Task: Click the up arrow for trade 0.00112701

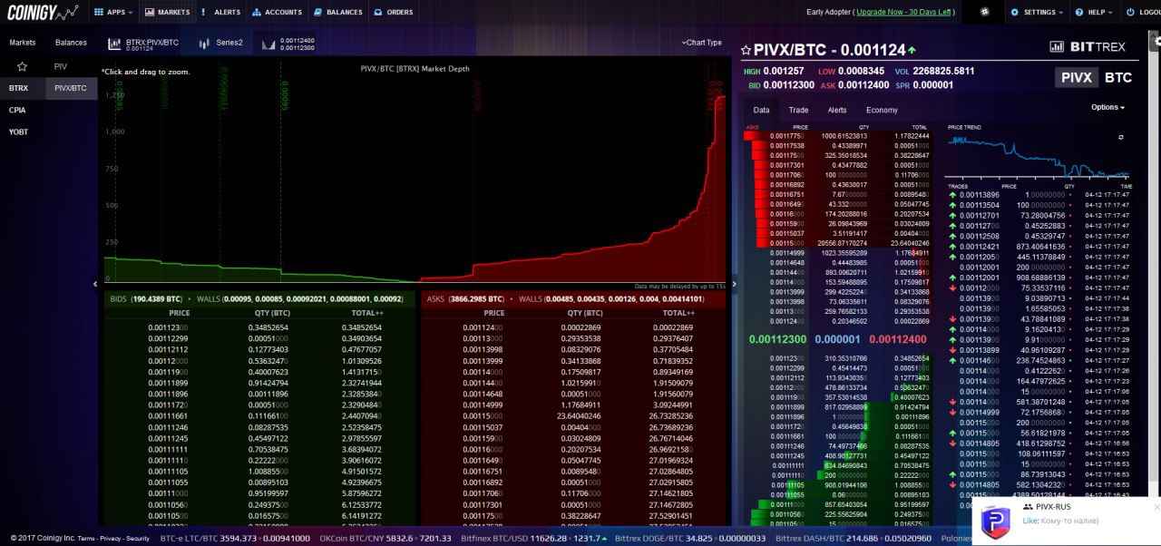Action: point(952,215)
